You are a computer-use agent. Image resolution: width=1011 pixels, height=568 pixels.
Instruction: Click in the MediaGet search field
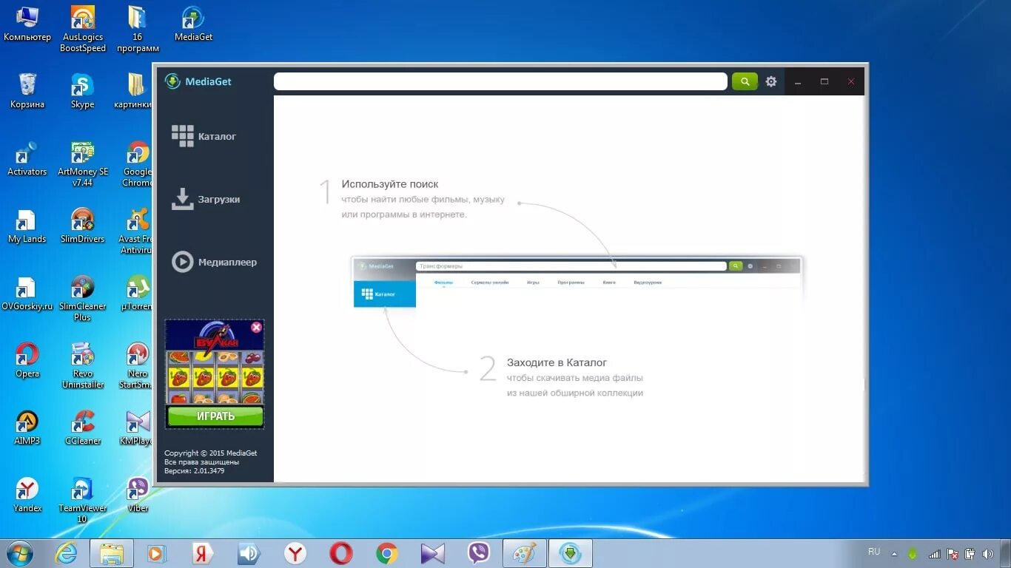[500, 81]
